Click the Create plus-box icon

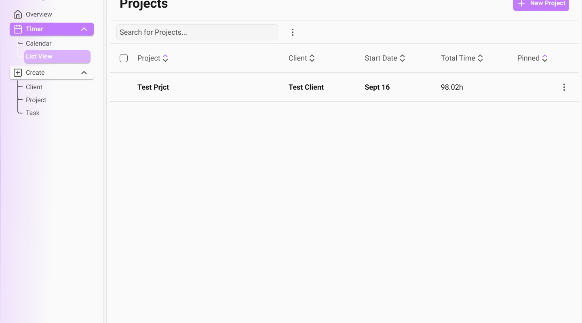click(x=18, y=73)
